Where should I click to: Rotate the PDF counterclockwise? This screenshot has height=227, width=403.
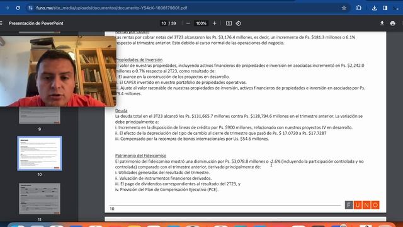[238, 23]
